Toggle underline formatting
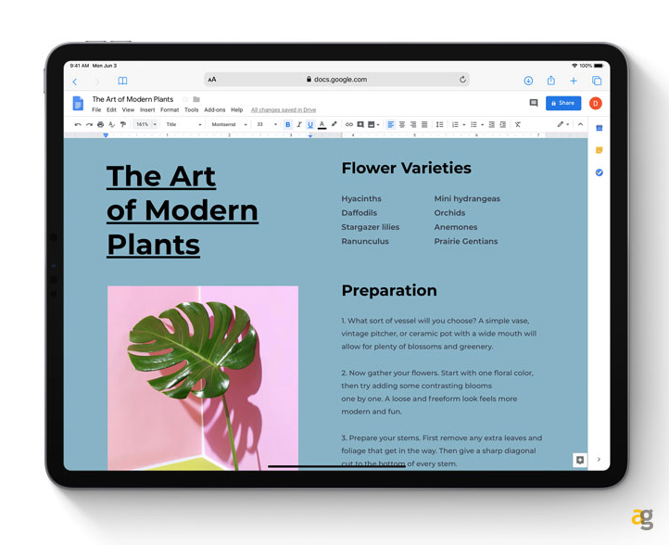This screenshot has height=545, width=669. tap(310, 124)
